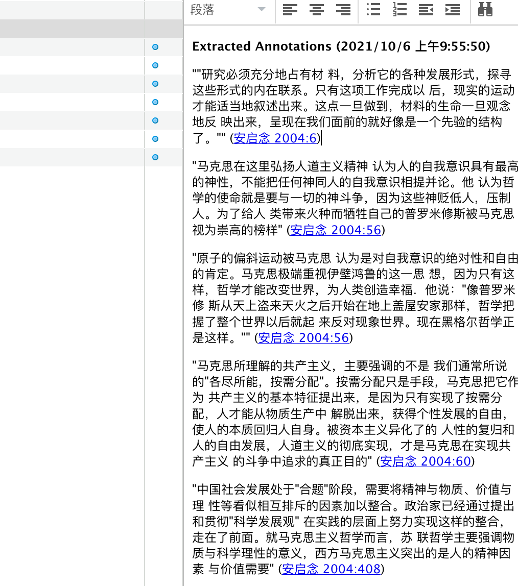Viewport: 518px width, 586px height.
Task: Click the blue status dot on the last entry
Action: [155, 157]
